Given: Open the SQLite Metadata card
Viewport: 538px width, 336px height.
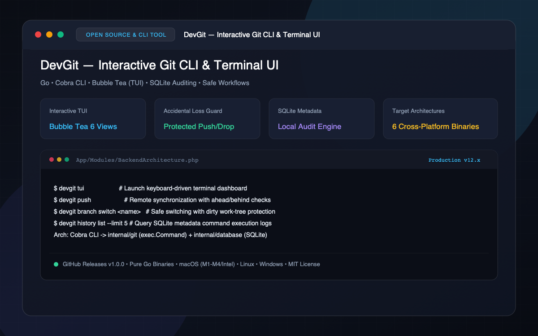Looking at the screenshot, I should point(321,119).
